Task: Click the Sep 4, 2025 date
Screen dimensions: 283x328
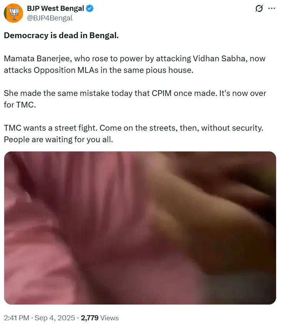Action: click(x=55, y=318)
